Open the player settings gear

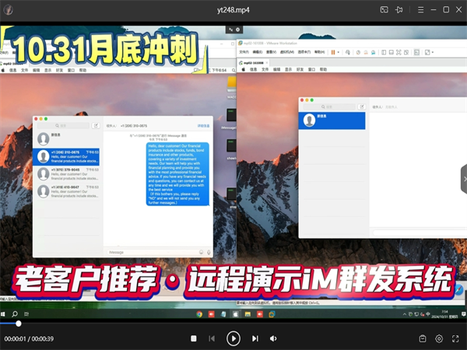[439, 338]
